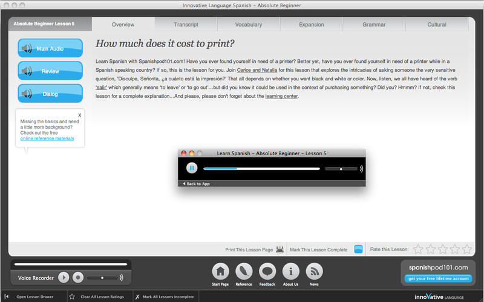Close the Learn Spanish player window
Image resolution: width=484 pixels, height=302 pixels.
[x=184, y=153]
